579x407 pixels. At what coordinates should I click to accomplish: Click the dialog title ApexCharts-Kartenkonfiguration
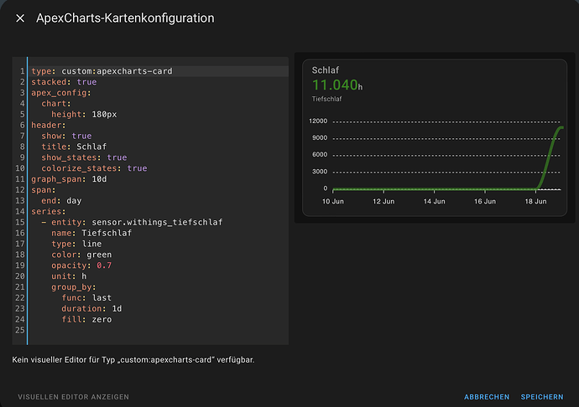click(x=125, y=18)
